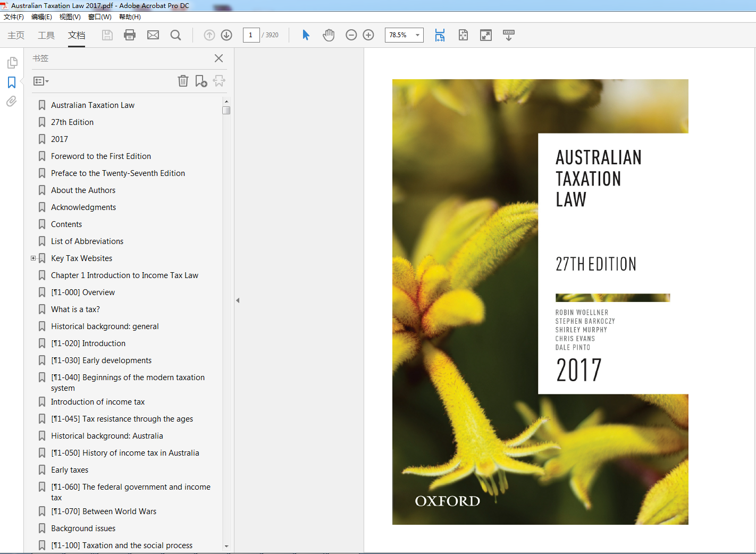
Task: Open 'List of Abbreviations' bookmark
Action: [x=87, y=241]
